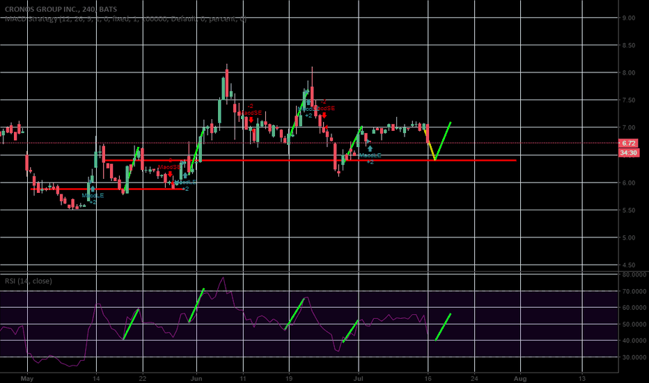Click the 7.50 price axis label
Viewport: 649px width, 383px height.
click(x=628, y=100)
